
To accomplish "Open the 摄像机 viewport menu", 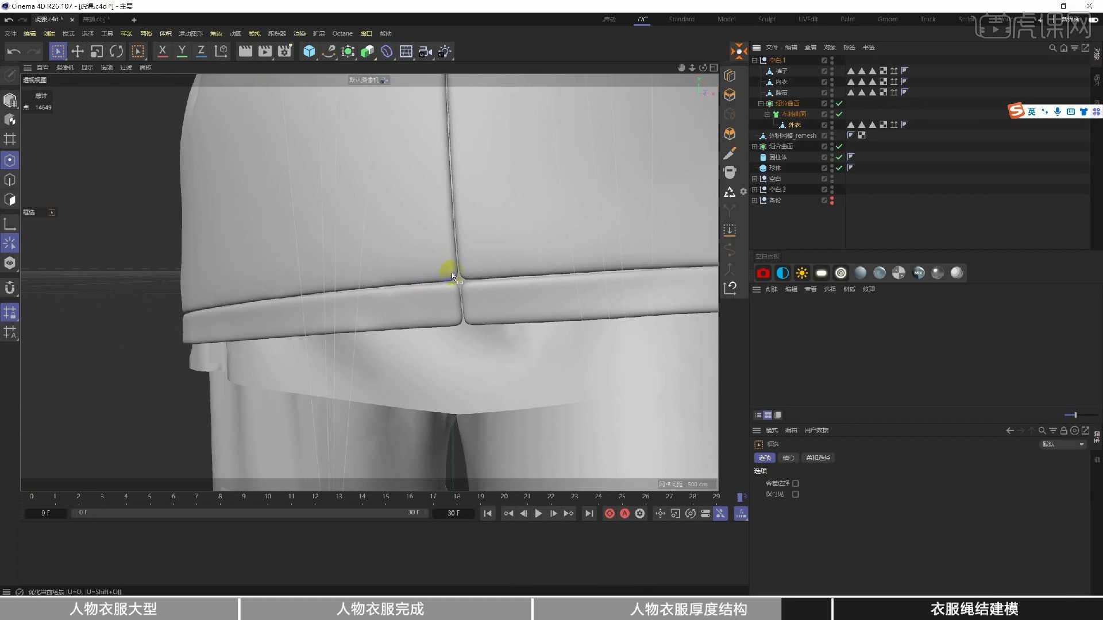I will click(x=65, y=68).
